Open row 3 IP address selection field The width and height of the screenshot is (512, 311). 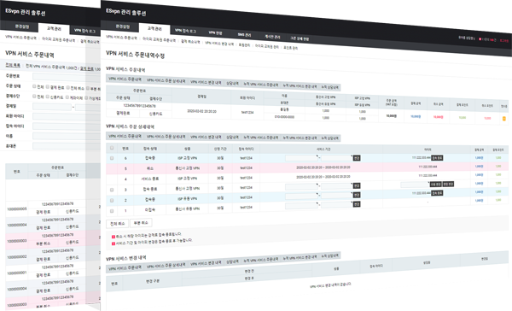tap(415, 185)
